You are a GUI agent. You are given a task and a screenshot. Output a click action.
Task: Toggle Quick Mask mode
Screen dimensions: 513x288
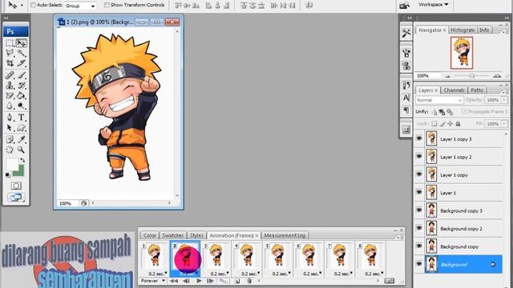pos(16,186)
